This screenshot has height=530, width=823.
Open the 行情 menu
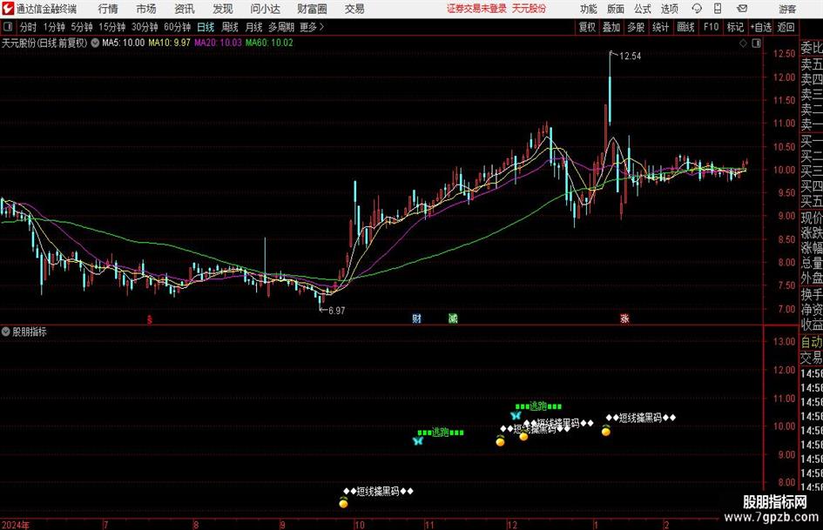click(x=108, y=9)
